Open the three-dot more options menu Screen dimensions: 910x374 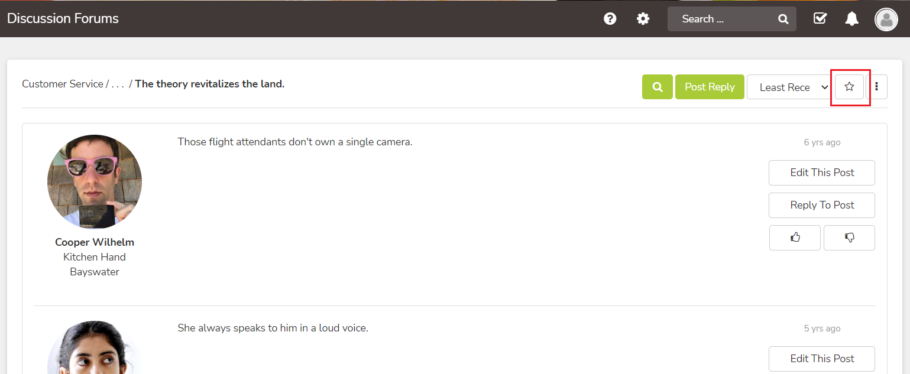[876, 87]
